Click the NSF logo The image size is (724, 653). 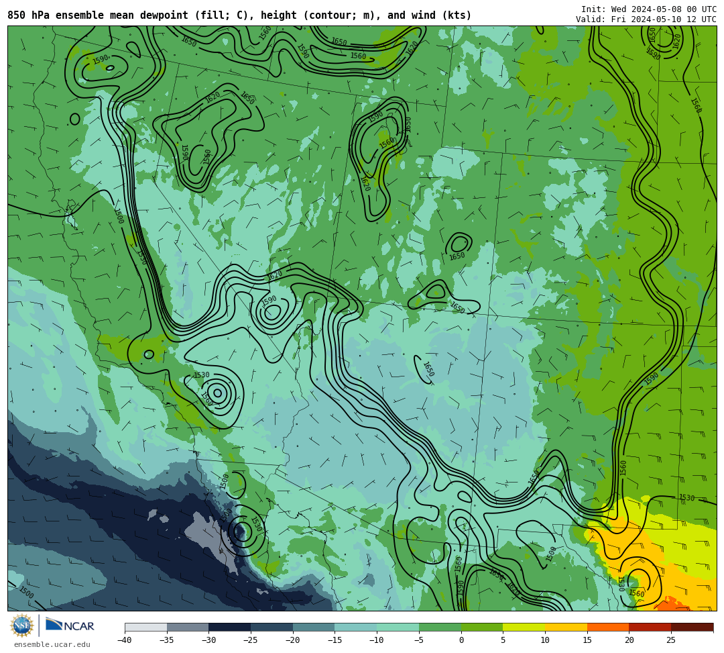(22, 625)
